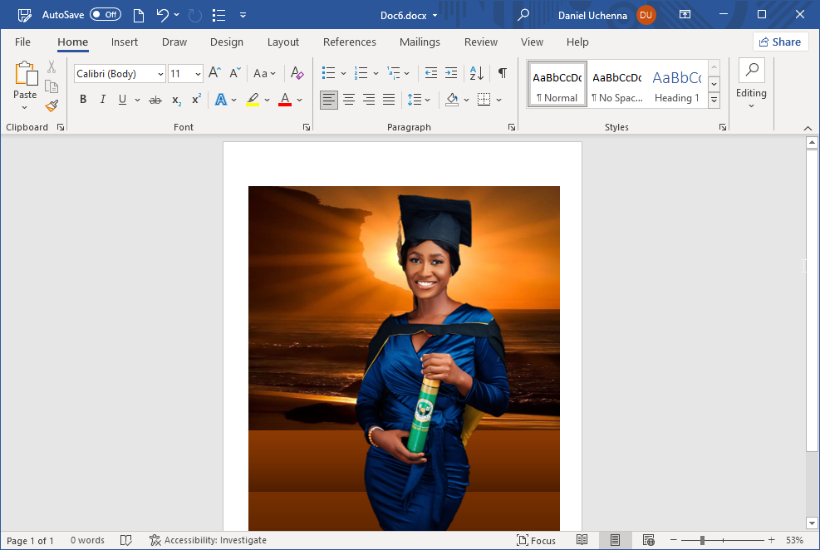Toggle AutoSave switch

(106, 15)
